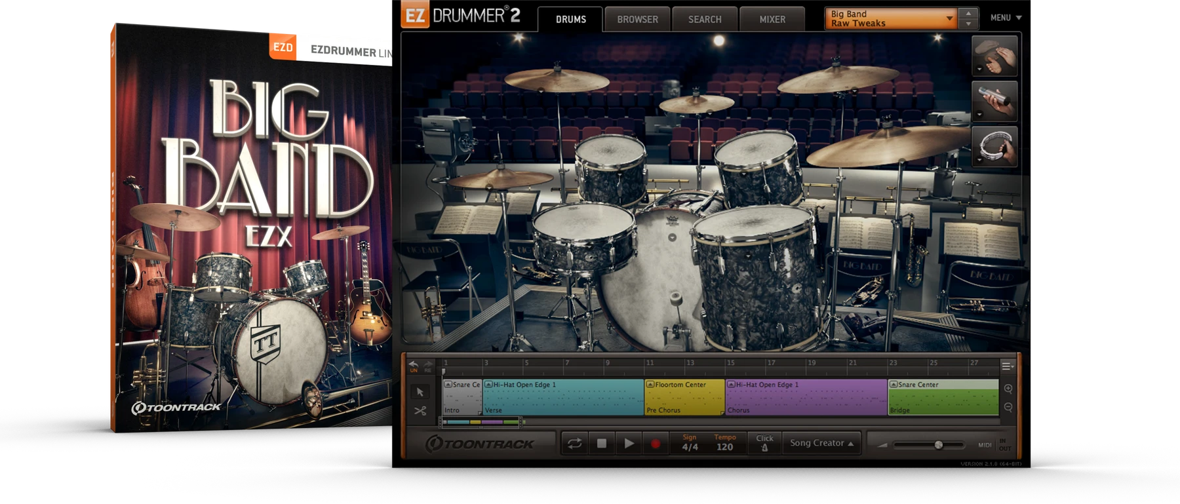Step to the next preset with down arrow
Screen dimensions: 1180x504
(968, 24)
